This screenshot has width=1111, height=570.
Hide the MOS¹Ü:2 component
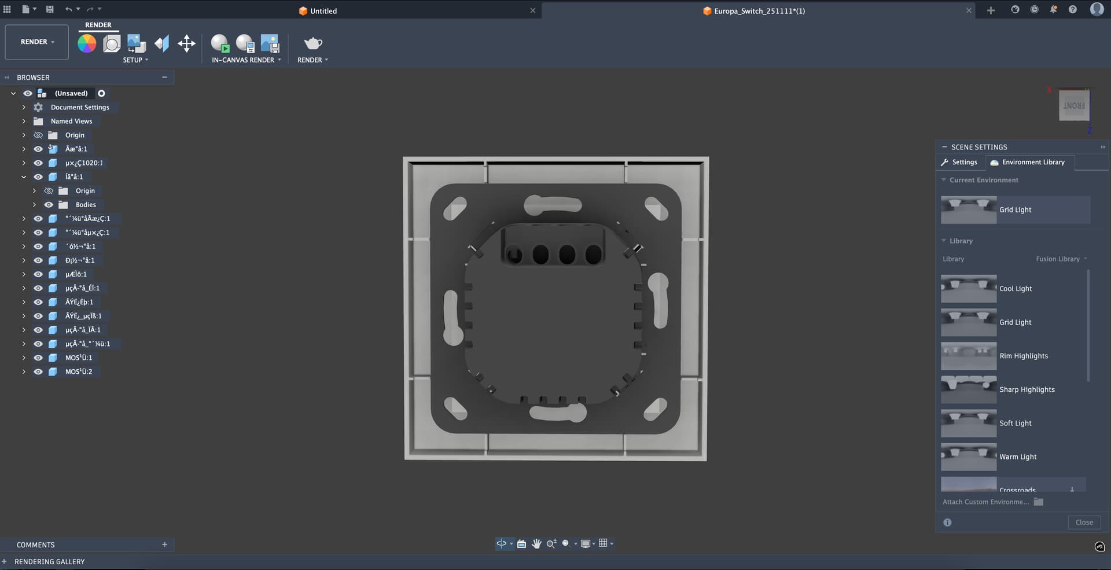point(38,372)
